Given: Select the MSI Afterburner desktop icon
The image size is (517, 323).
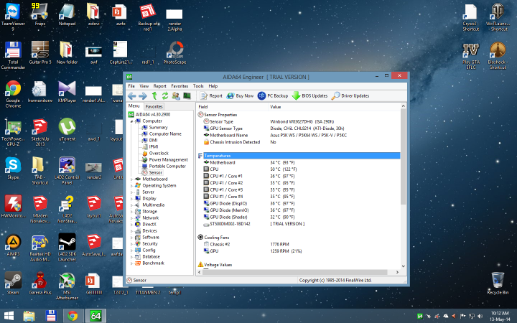Looking at the screenshot, I should (x=67, y=286).
